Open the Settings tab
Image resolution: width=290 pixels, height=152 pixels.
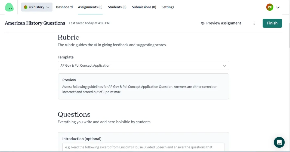(168, 7)
